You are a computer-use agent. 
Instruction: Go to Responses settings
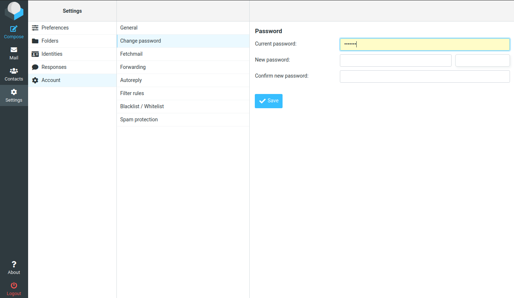point(54,67)
